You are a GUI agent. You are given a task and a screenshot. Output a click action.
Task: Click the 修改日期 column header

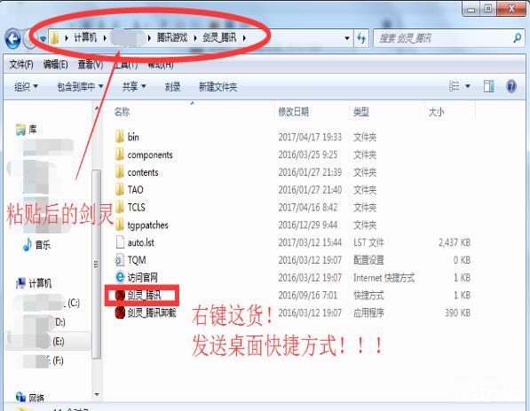(x=293, y=112)
